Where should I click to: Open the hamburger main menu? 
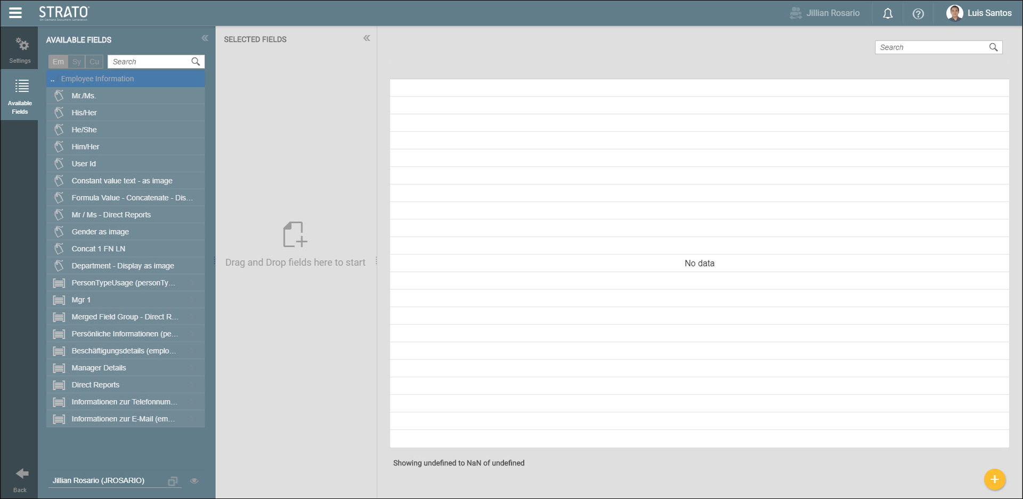pos(15,13)
